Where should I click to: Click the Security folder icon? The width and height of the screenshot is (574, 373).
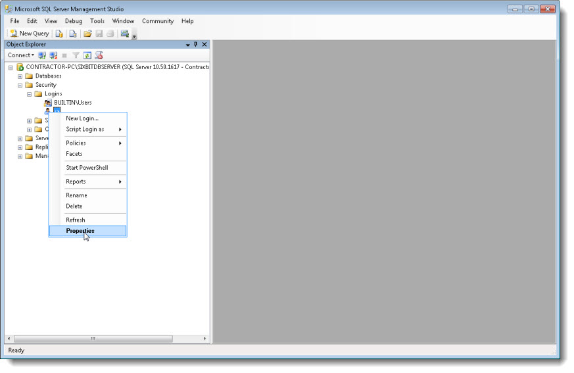click(x=29, y=85)
